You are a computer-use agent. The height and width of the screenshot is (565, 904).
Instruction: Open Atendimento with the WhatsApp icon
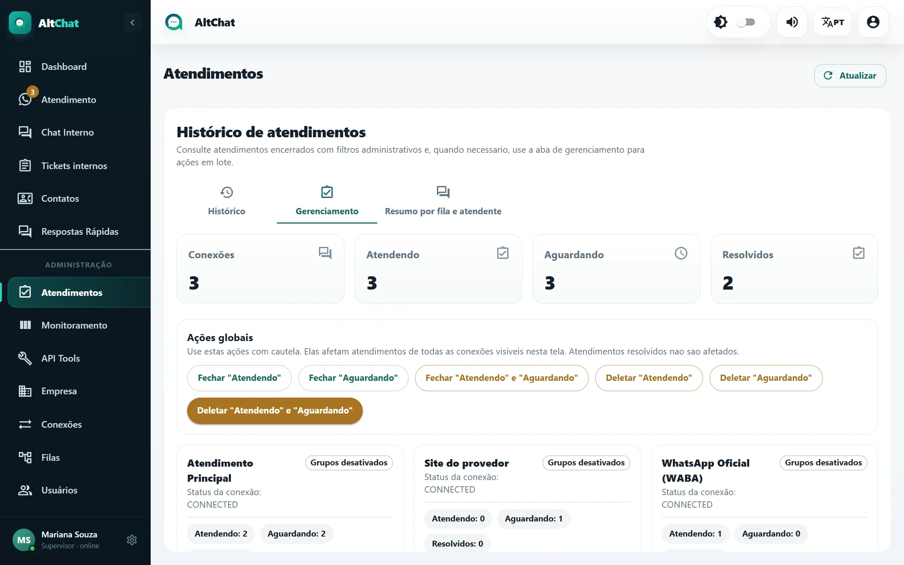(x=75, y=100)
